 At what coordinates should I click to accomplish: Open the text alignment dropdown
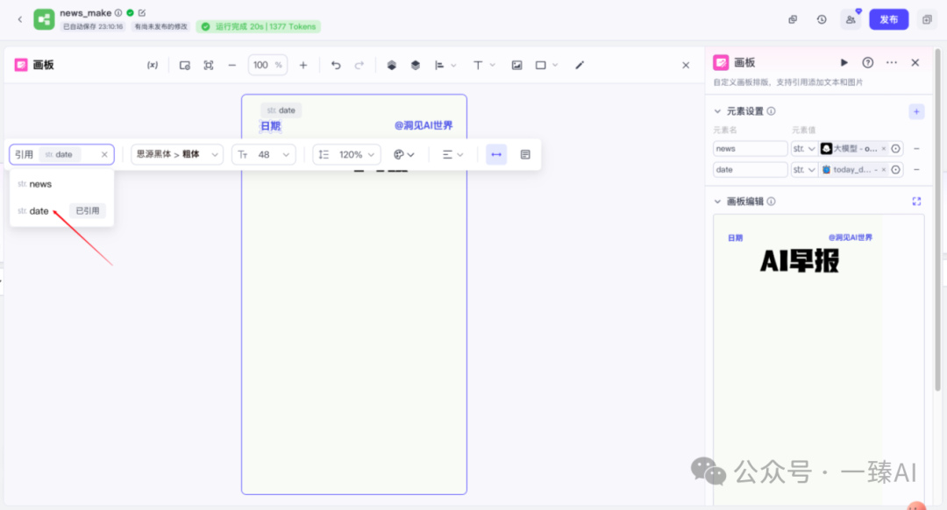453,154
